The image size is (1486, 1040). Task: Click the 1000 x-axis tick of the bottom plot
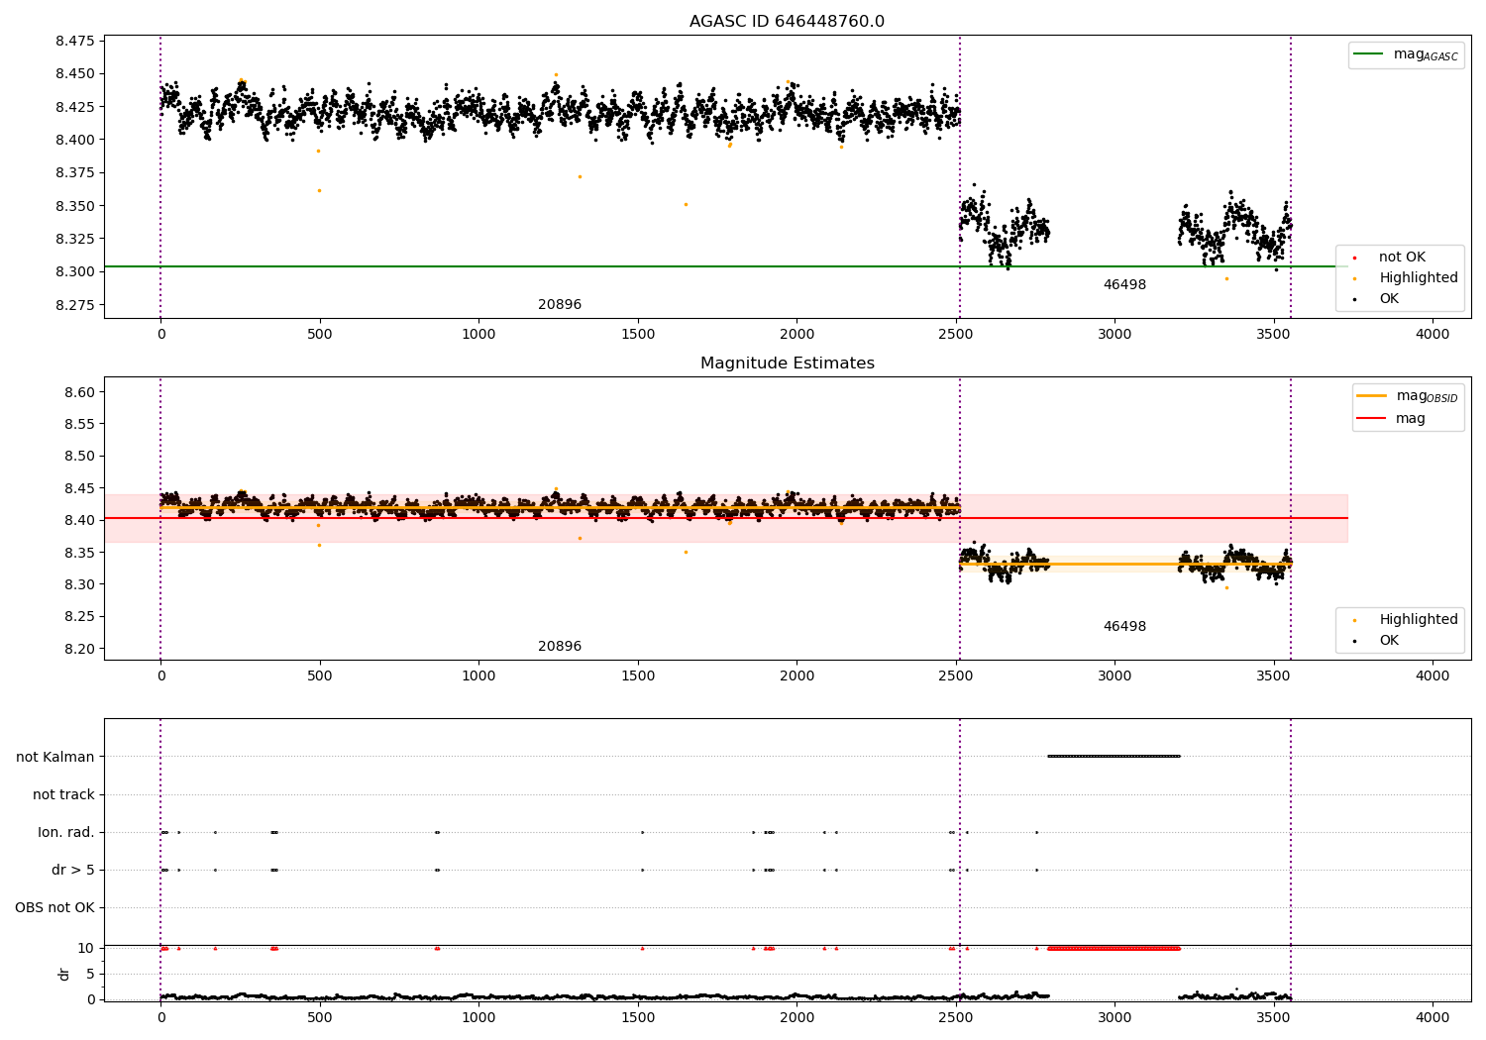(x=478, y=1017)
